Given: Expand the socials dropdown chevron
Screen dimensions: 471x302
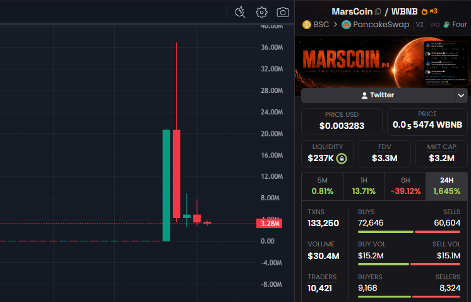Looking at the screenshot, I should 461,95.
